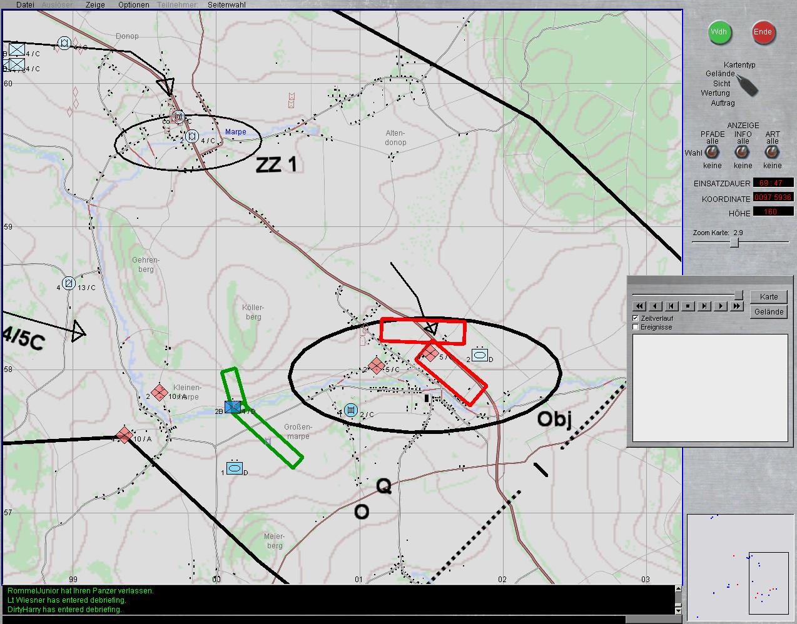Click the fast rewind playback button

point(639,306)
